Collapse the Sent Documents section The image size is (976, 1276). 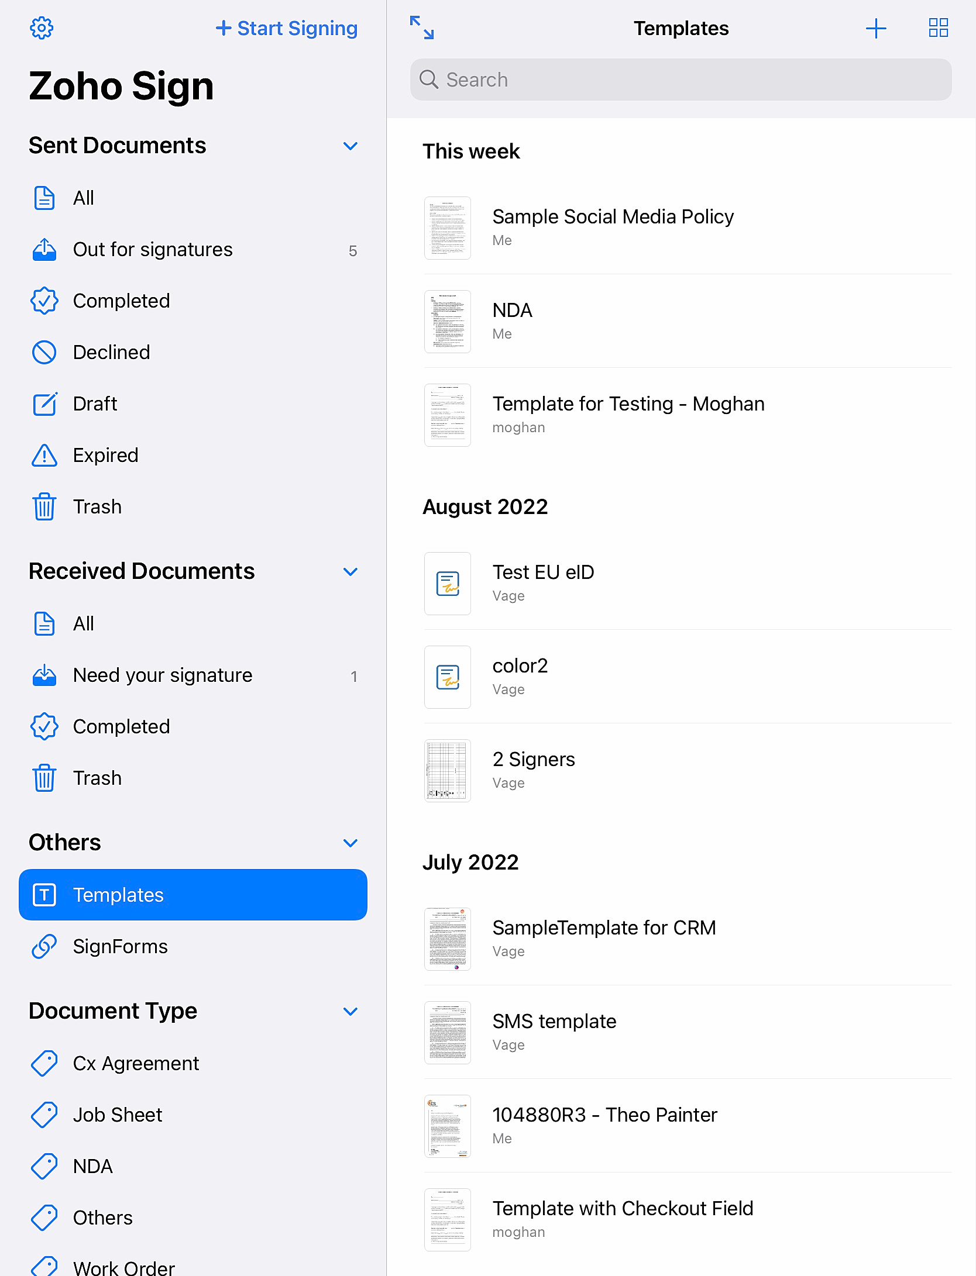tap(350, 146)
